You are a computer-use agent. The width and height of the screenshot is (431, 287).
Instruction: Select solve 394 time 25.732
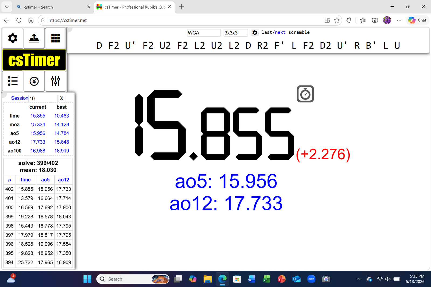(26, 262)
